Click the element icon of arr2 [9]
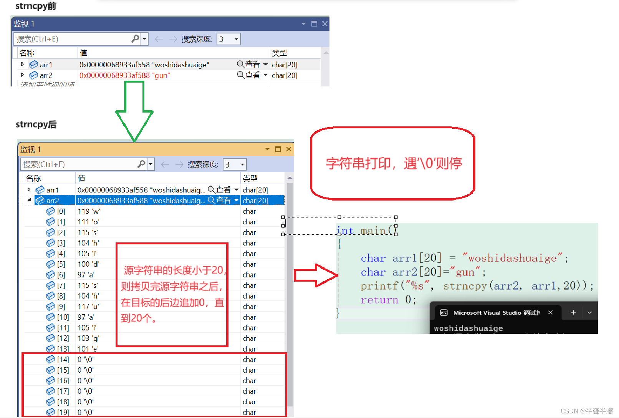Viewport: 619px width, 418px height. click(x=50, y=307)
